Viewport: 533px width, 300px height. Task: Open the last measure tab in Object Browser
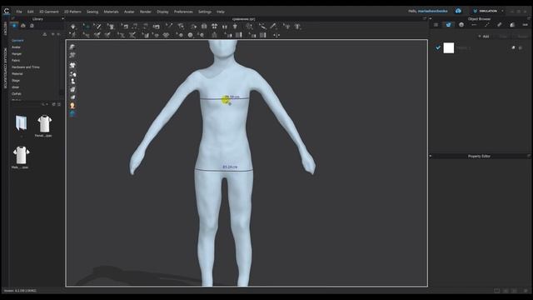(x=525, y=25)
